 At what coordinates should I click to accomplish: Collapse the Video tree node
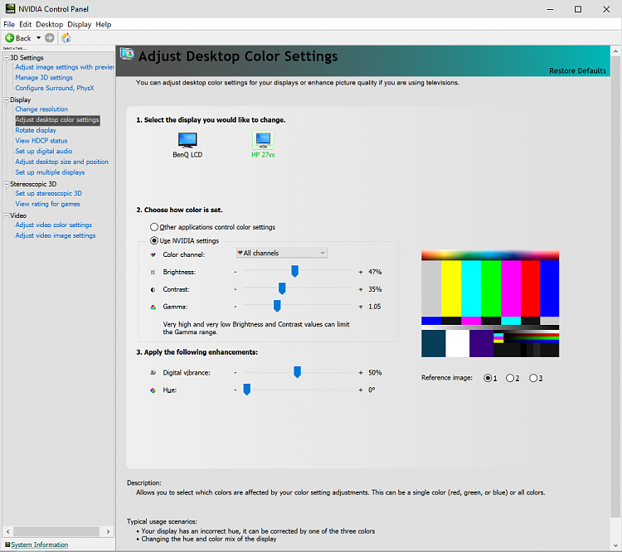pyautogui.click(x=7, y=215)
